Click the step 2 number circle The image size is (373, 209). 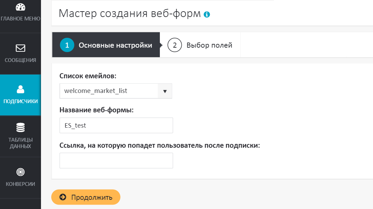175,45
